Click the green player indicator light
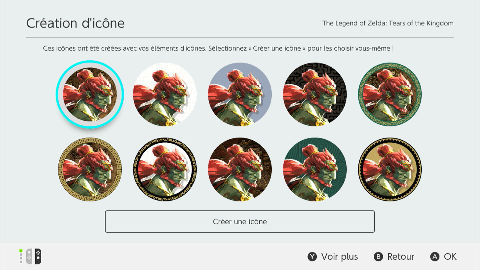This screenshot has width=480, height=270. [21, 251]
